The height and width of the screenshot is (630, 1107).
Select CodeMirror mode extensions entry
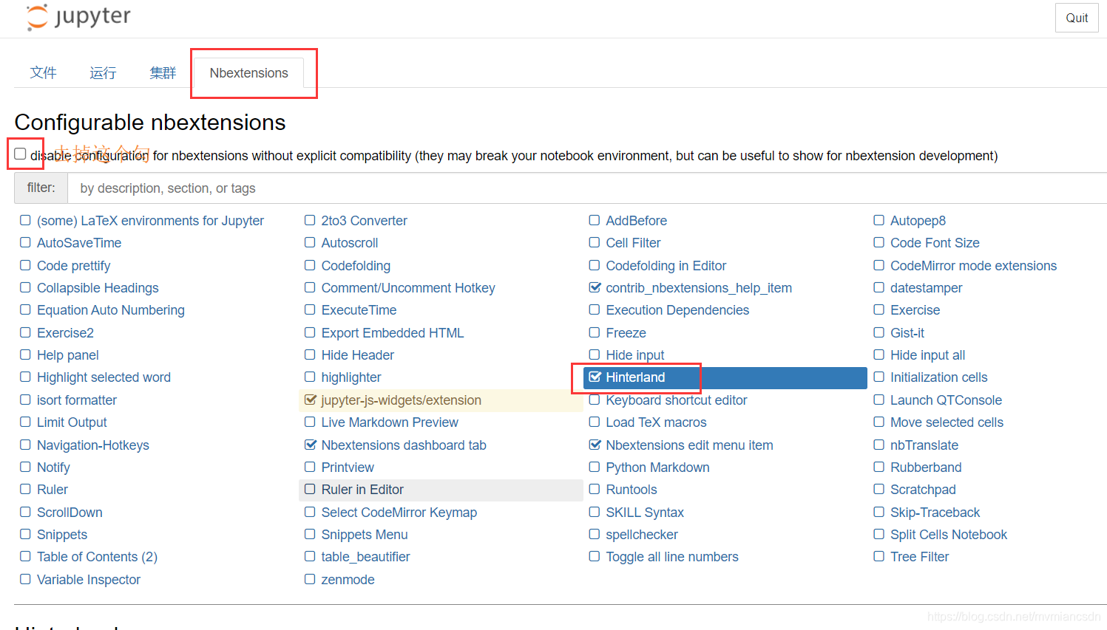[973, 266]
